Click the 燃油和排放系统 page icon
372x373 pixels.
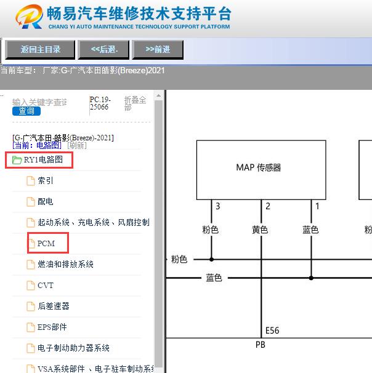(30, 265)
